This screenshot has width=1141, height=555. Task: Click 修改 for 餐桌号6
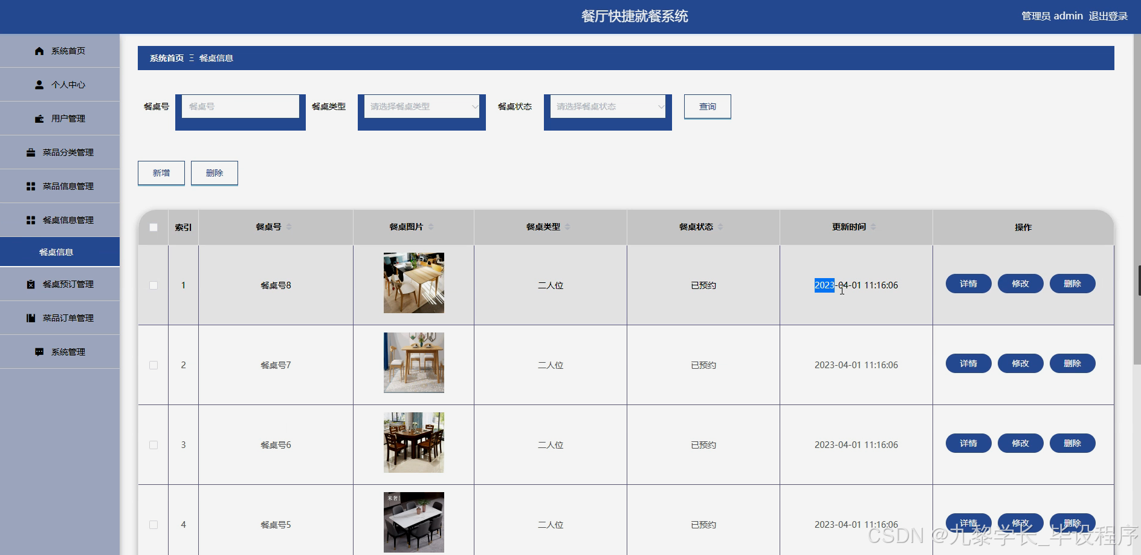click(x=1021, y=443)
